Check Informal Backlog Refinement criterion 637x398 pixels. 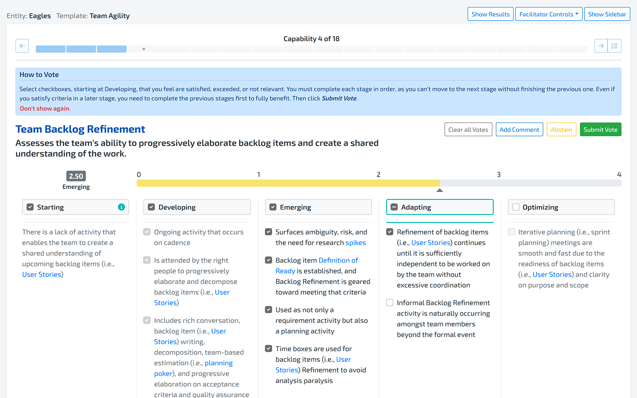(x=390, y=303)
